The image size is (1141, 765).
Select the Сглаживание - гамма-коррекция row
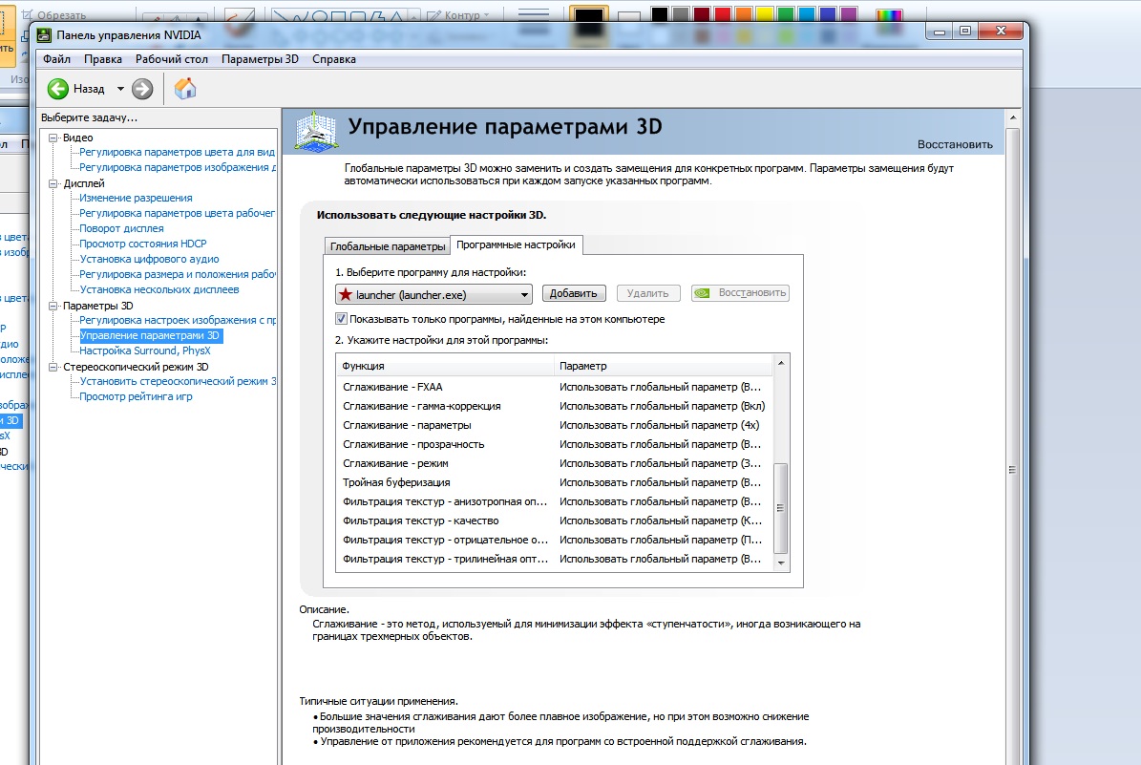tap(554, 406)
